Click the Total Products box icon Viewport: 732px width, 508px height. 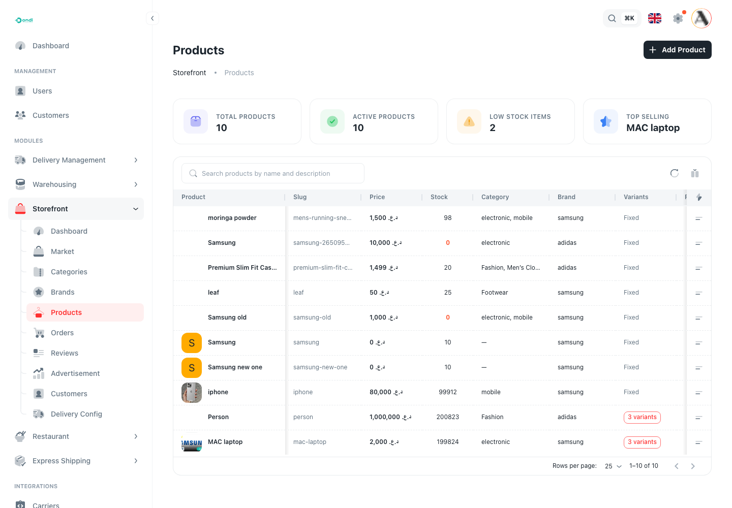[x=196, y=121]
